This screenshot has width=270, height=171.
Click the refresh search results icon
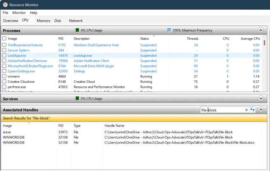click(x=252, y=110)
